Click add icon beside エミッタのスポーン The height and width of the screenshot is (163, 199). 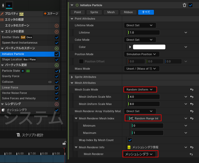[57, 26]
